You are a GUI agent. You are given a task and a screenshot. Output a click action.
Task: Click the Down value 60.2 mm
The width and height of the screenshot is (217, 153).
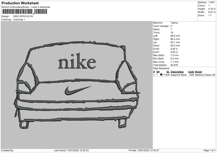point(175,45)
